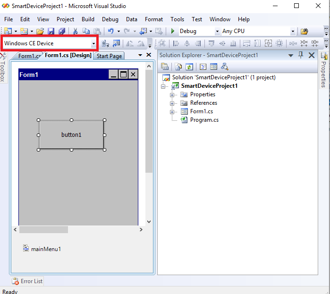Open the Add New Item dropdown arrow
This screenshot has height=294, width=330.
click(x=32, y=31)
